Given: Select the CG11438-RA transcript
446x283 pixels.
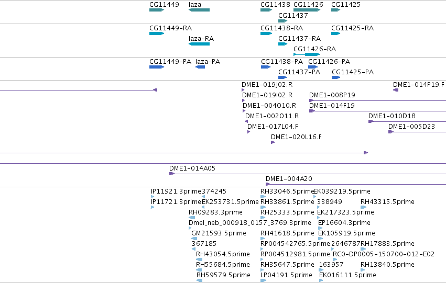Looking at the screenshot, I should click(266, 33).
